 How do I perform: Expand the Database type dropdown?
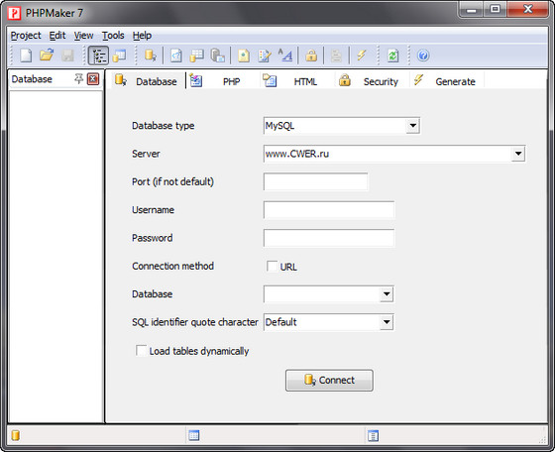click(412, 126)
